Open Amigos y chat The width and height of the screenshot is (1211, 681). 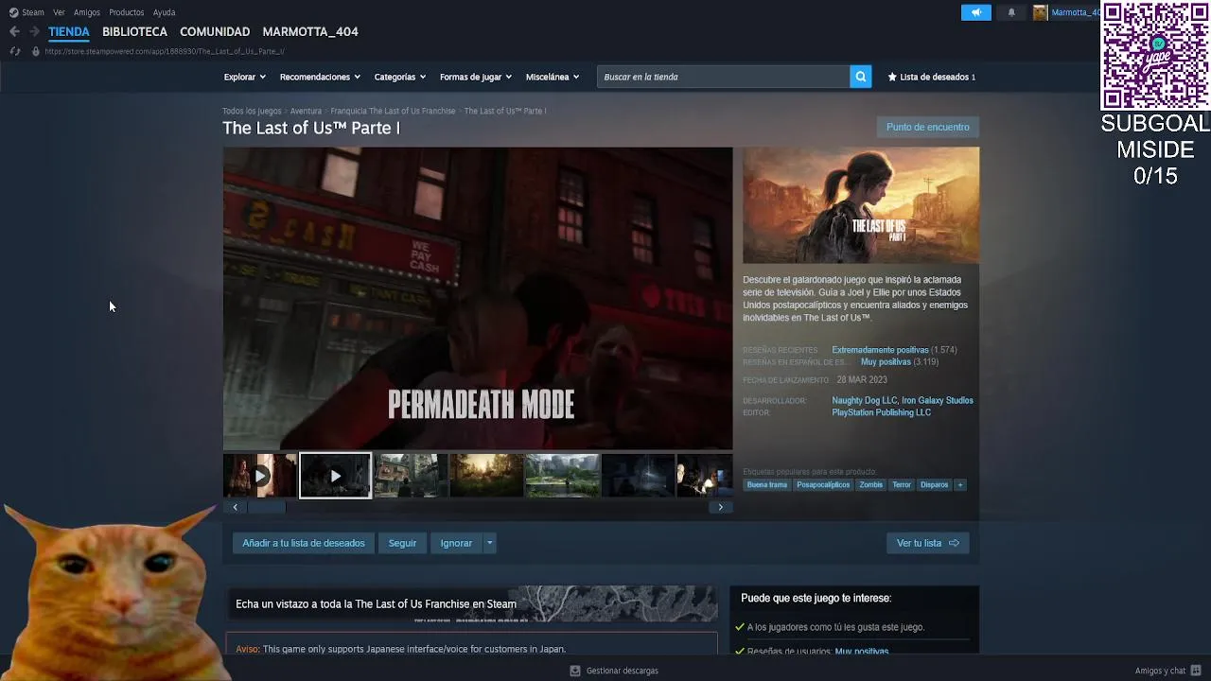coord(1168,671)
